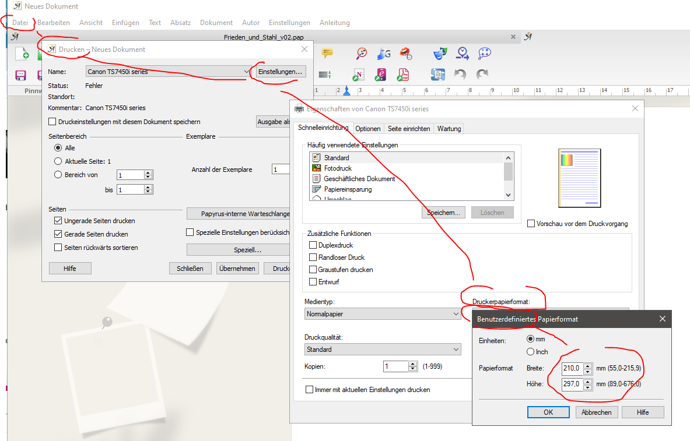Image resolution: width=690 pixels, height=441 pixels.
Task: Click the presets list down arrow
Action: [x=508, y=195]
